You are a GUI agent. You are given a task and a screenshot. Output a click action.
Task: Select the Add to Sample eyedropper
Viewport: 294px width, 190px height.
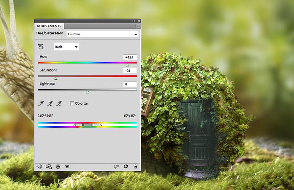50,103
